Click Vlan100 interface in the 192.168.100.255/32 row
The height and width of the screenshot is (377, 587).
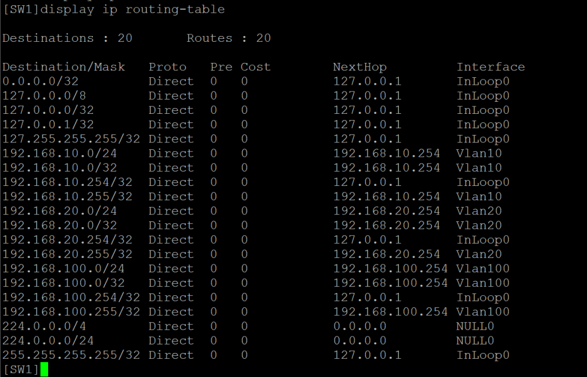coord(483,312)
